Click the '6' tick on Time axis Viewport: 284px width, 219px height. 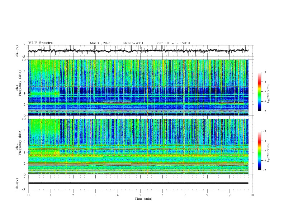pos(163,195)
